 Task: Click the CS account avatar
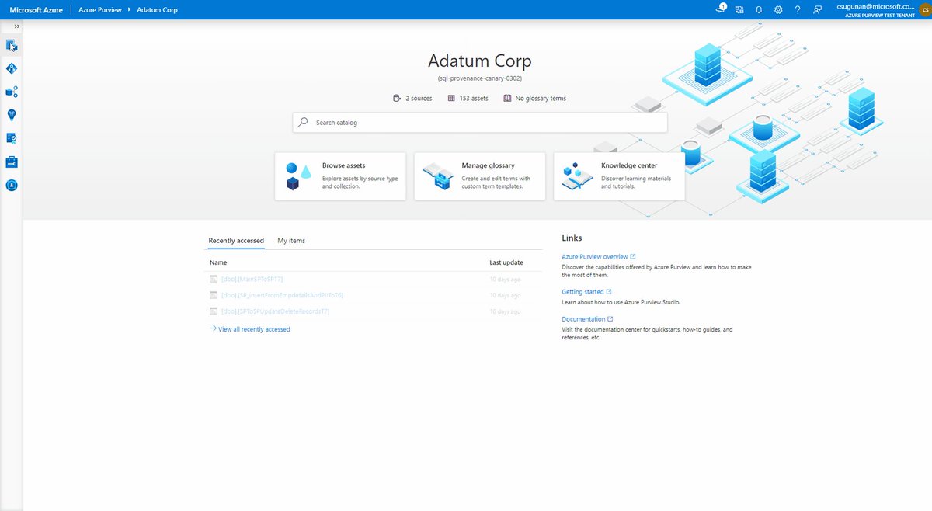[924, 10]
